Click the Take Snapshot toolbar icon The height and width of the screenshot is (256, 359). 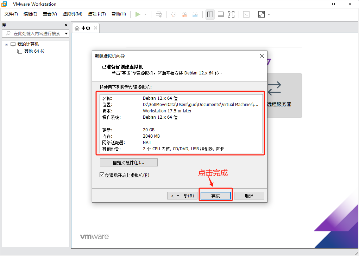174,14
